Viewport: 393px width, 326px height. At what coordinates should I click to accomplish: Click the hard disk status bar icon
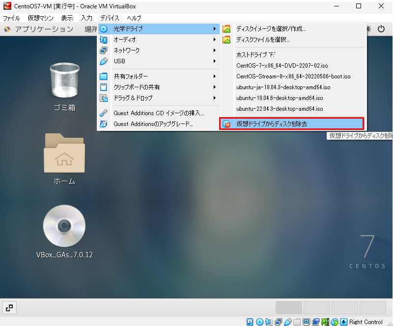(250, 322)
